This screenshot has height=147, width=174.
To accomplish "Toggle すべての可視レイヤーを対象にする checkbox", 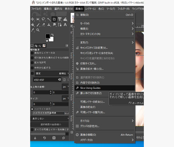I will [32, 129].
